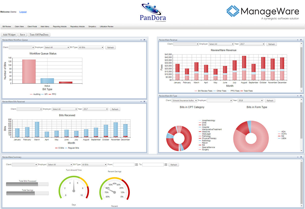
Task: Click the Turn Around Time gauge
Action: (74, 187)
